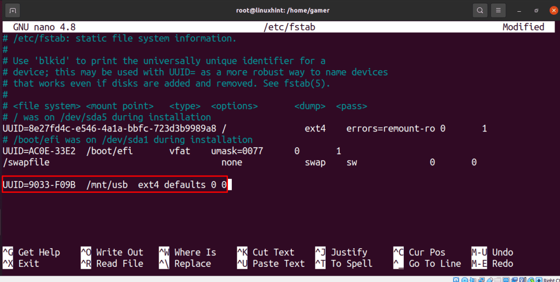Click the /boot/efi mount point entry
This screenshot has height=282, width=560.
point(109,151)
